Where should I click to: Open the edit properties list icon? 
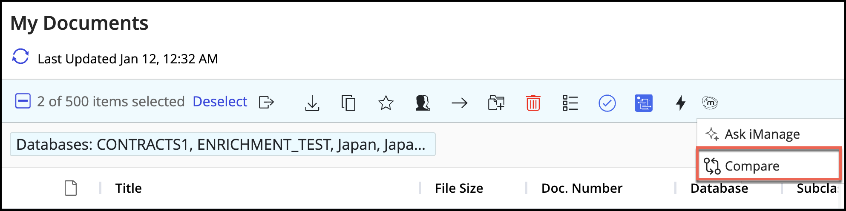(570, 103)
